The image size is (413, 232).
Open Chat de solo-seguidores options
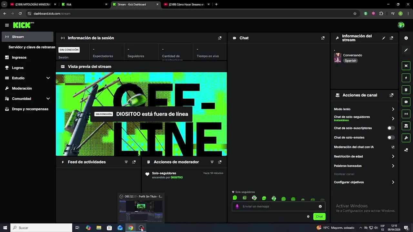coord(364,119)
